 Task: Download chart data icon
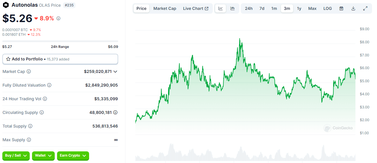[353, 8]
